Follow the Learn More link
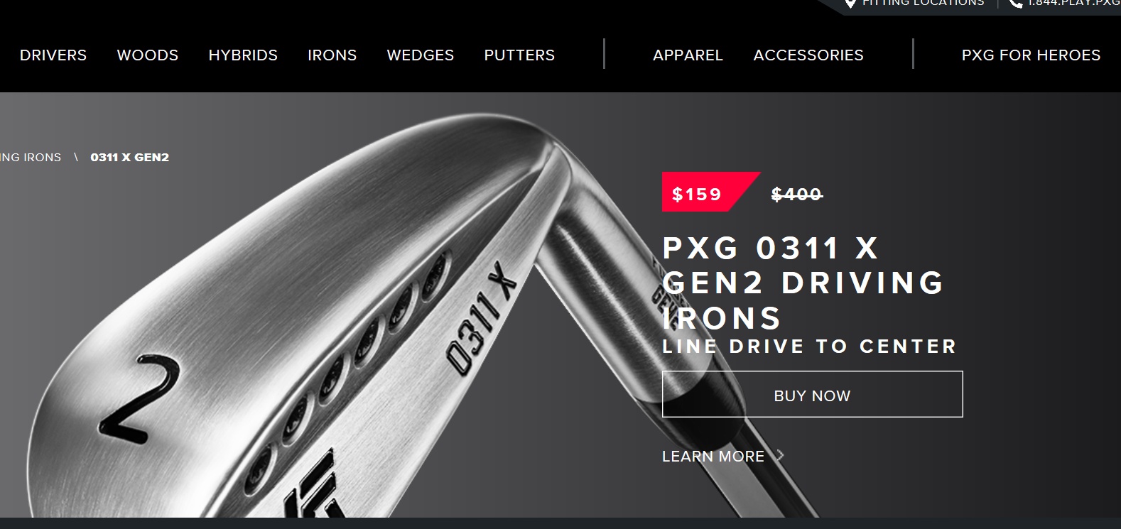This screenshot has width=1121, height=529. click(x=713, y=457)
